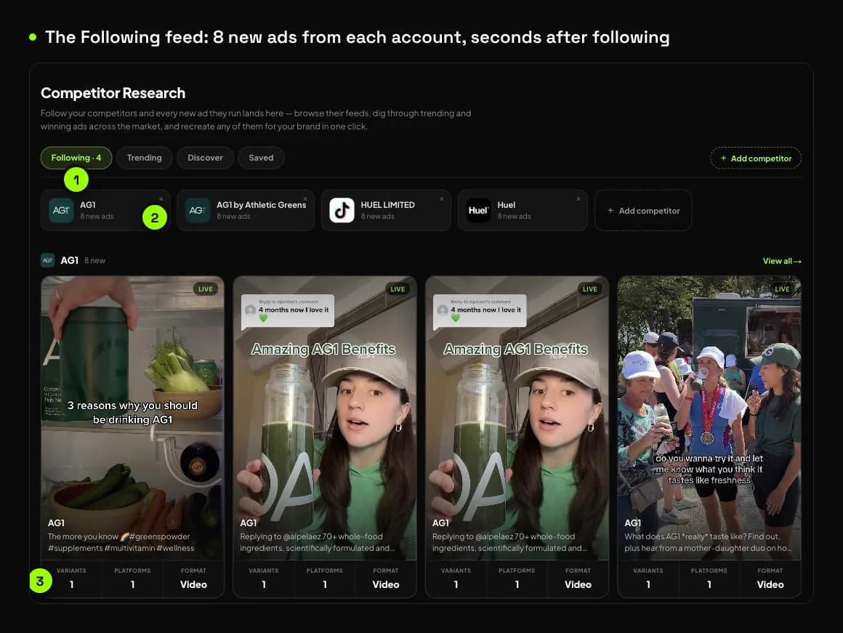843x633 pixels.
Task: Click the TikTok logo of HUEL LIMITED
Action: click(342, 210)
